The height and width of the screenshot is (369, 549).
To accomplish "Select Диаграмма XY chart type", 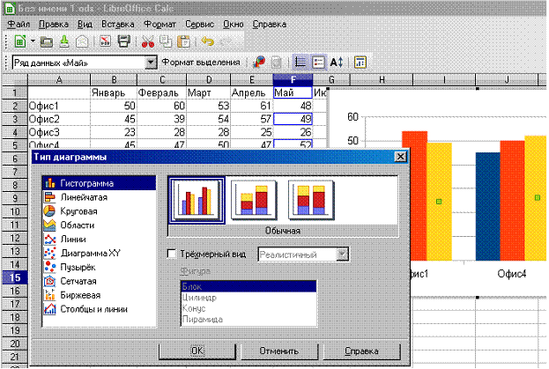I will [x=99, y=253].
